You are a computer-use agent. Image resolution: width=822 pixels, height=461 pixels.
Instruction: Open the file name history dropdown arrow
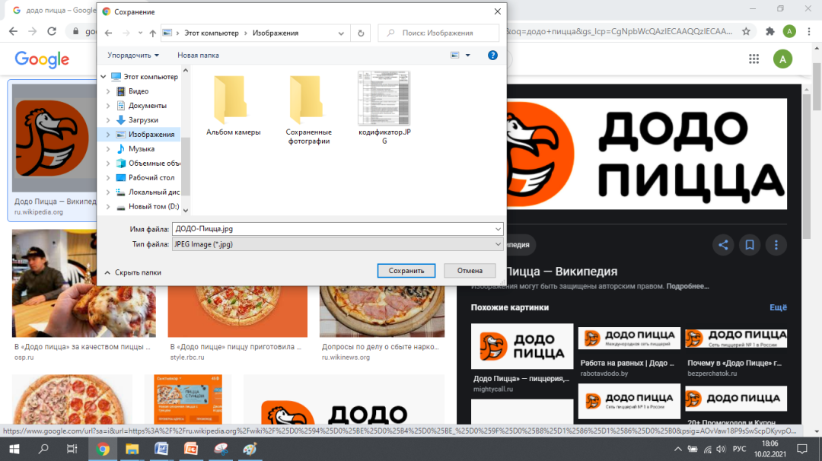click(498, 229)
